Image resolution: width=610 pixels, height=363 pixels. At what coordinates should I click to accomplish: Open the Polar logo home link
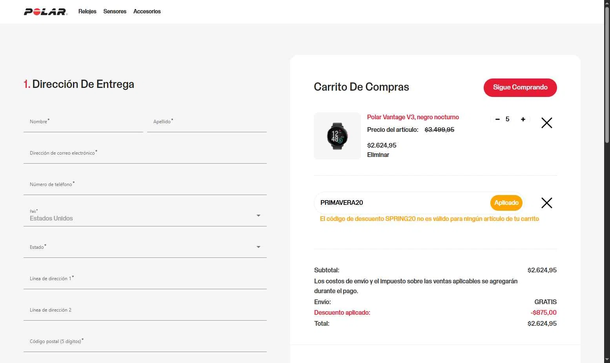[46, 12]
